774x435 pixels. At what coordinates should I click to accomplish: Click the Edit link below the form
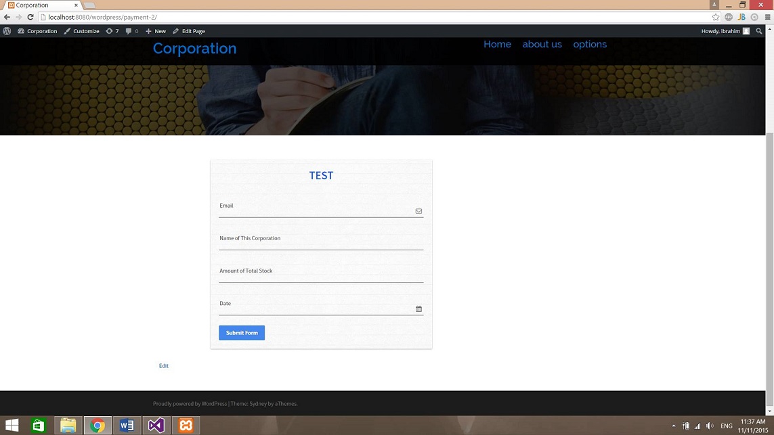[x=164, y=366]
